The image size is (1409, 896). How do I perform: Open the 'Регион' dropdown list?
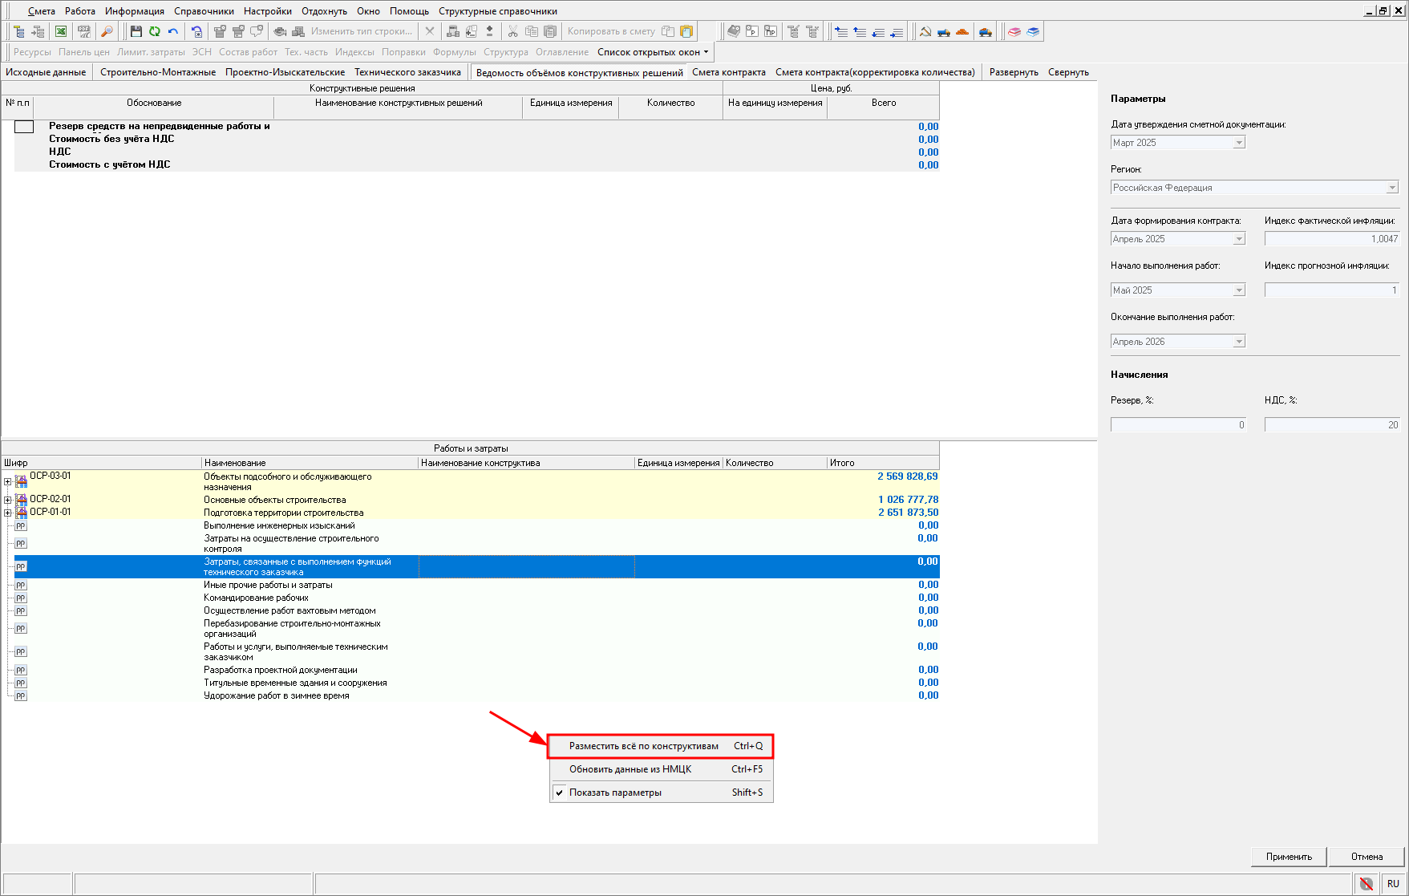click(x=1391, y=188)
